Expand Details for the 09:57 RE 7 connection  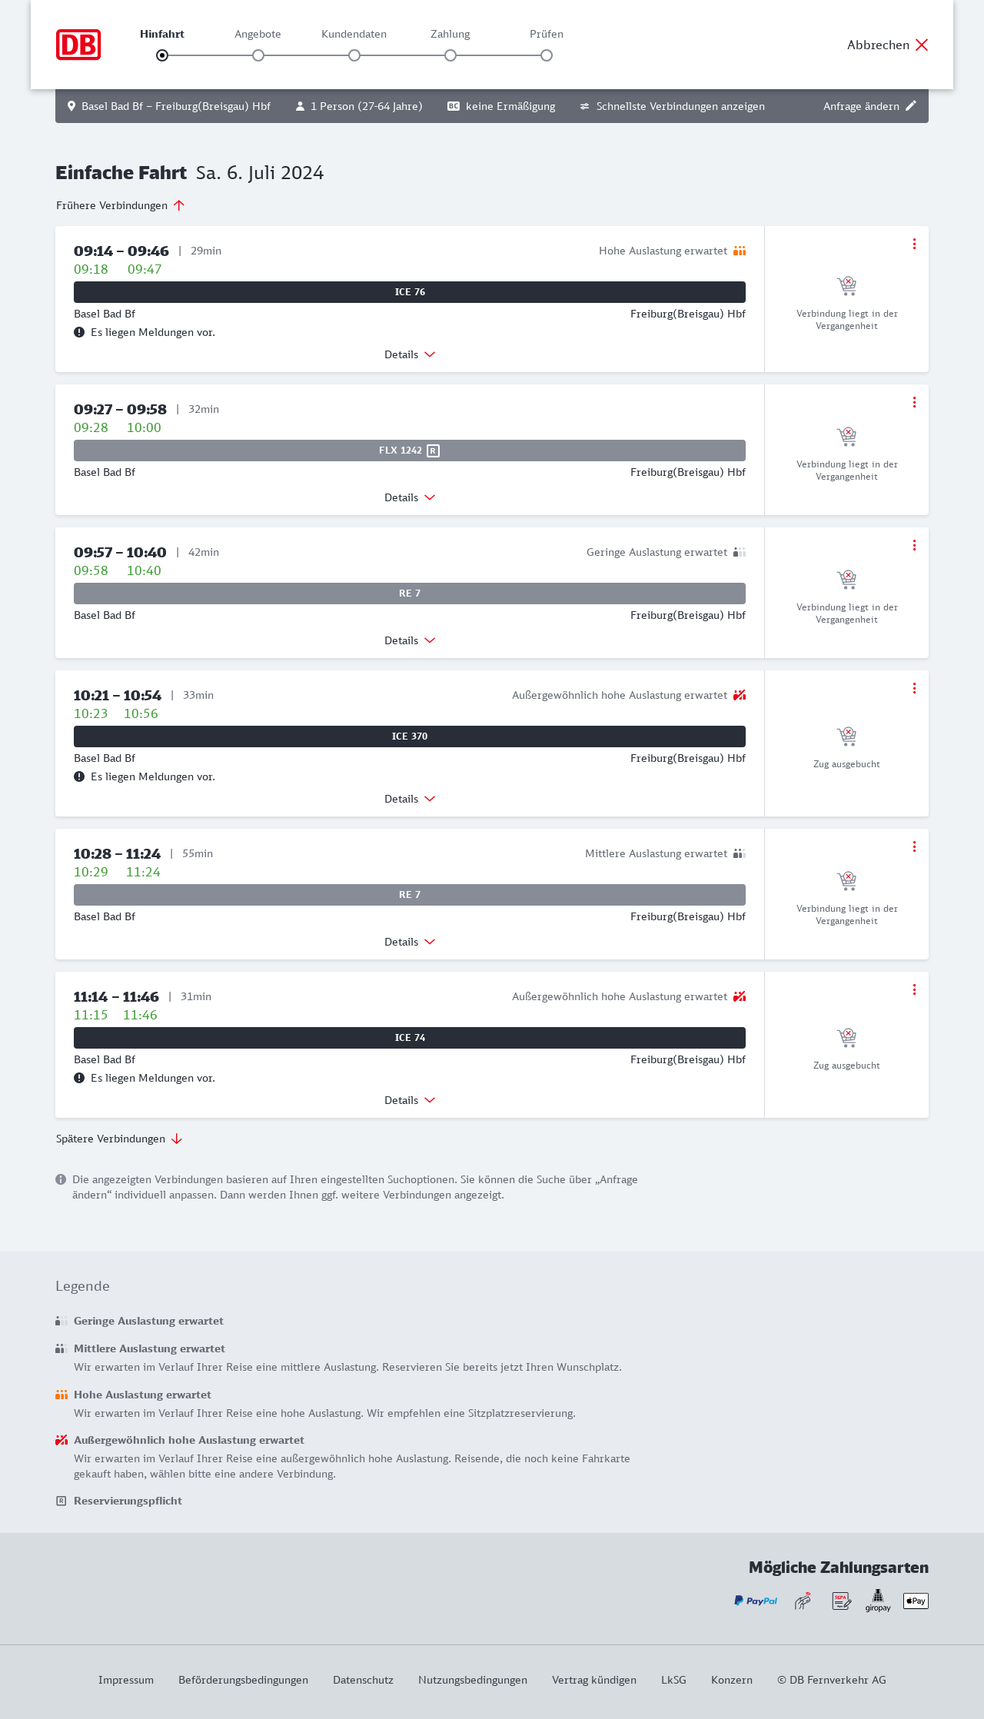tap(410, 640)
